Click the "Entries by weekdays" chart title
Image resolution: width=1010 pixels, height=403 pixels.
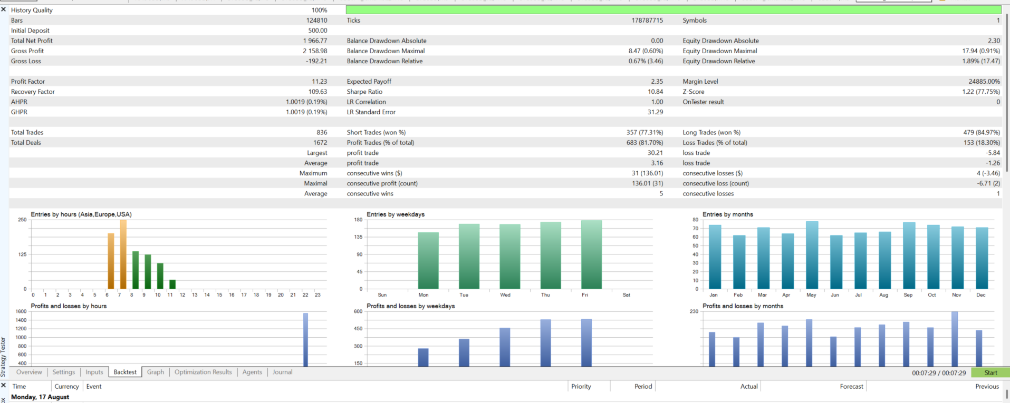point(396,214)
